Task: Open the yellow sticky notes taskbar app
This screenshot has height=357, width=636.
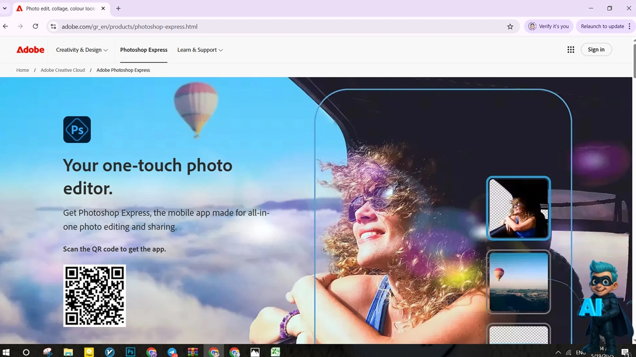Action: point(89,352)
